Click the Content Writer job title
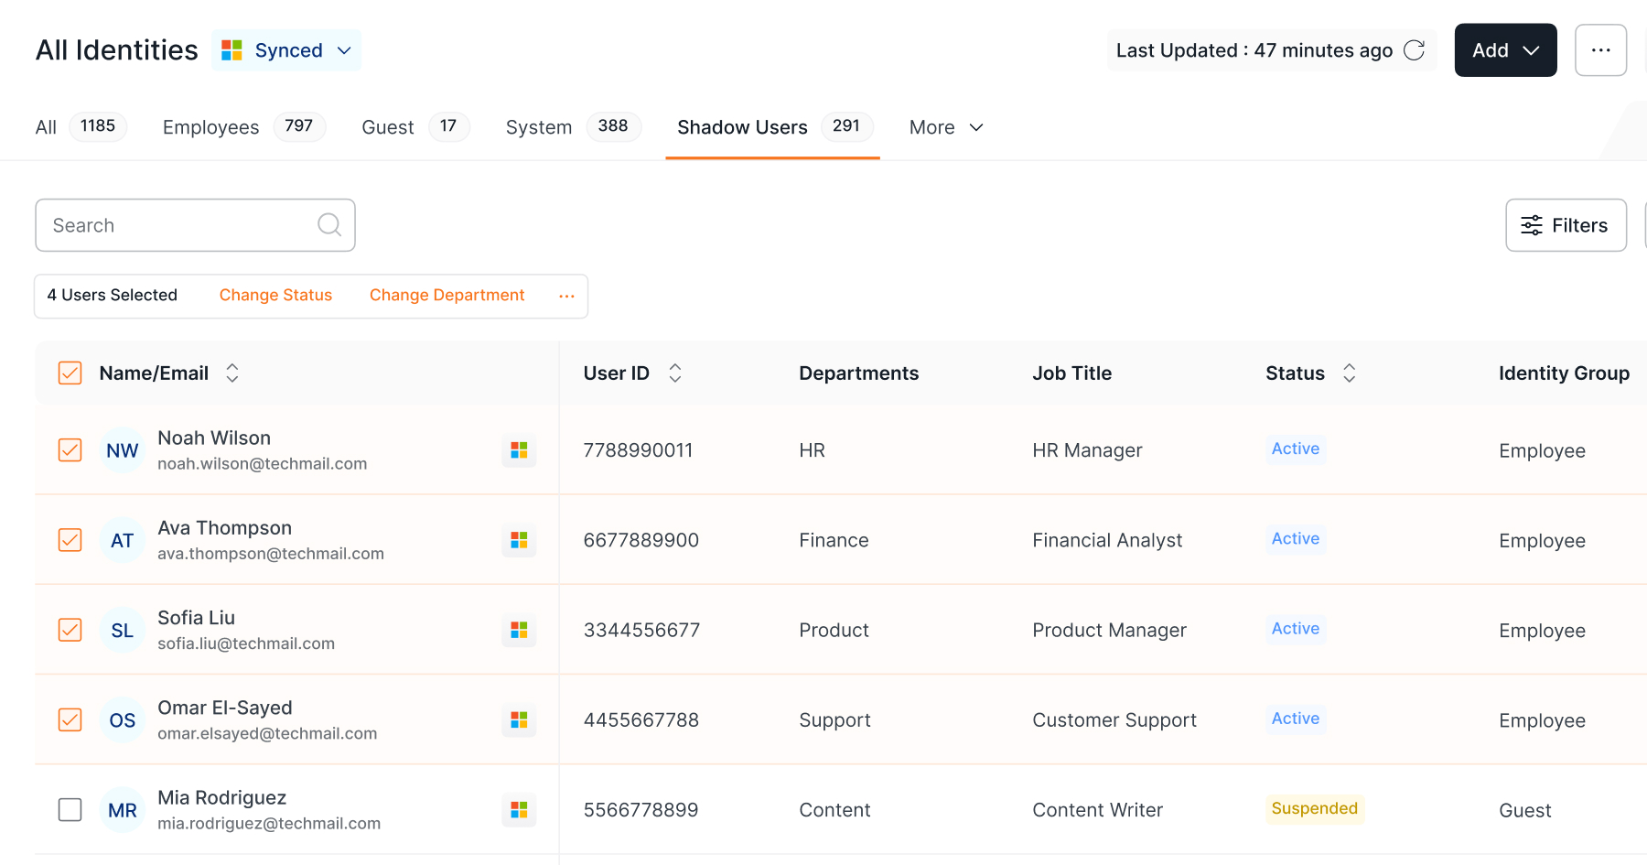This screenshot has height=865, width=1647. pos(1097,810)
